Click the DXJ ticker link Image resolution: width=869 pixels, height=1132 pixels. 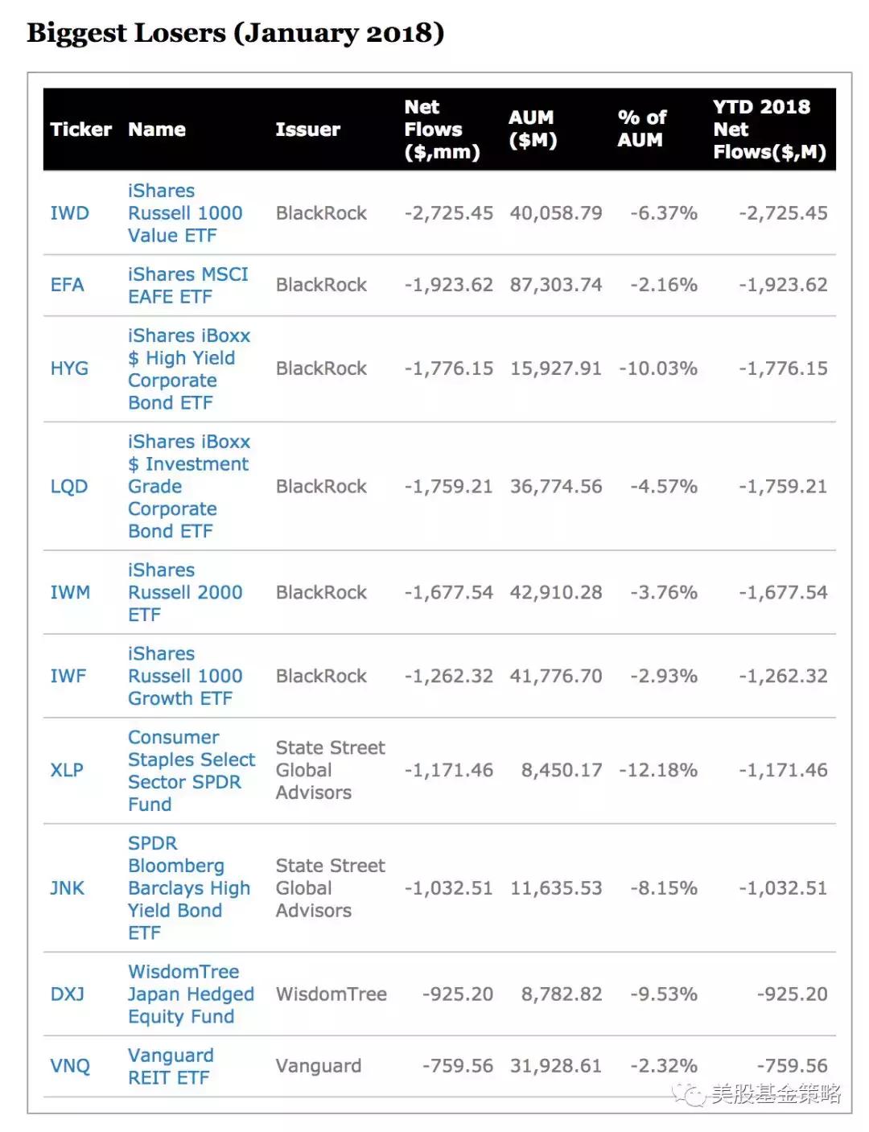[67, 994]
